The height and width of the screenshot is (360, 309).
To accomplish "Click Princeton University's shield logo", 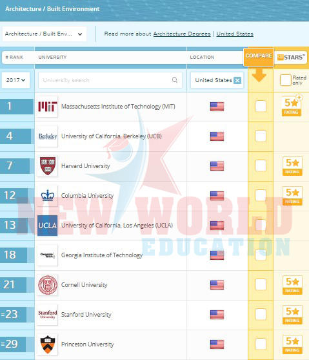I will 48,344.
